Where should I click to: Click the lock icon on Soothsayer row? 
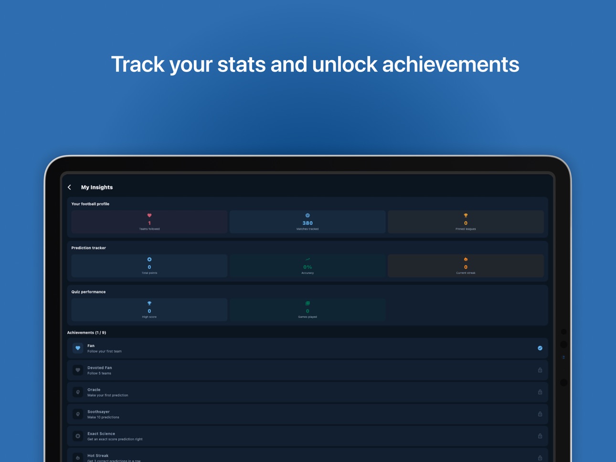tap(540, 414)
